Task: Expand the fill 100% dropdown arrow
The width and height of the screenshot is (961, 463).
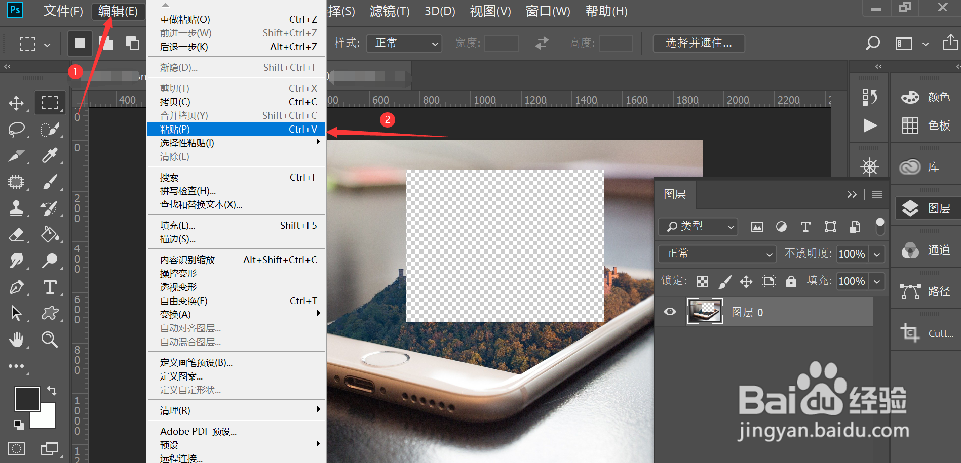Action: click(x=877, y=281)
